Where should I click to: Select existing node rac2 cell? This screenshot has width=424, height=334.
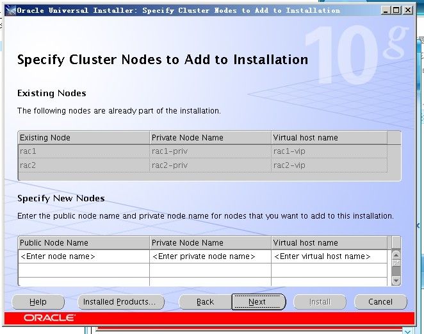pyautogui.click(x=84, y=165)
